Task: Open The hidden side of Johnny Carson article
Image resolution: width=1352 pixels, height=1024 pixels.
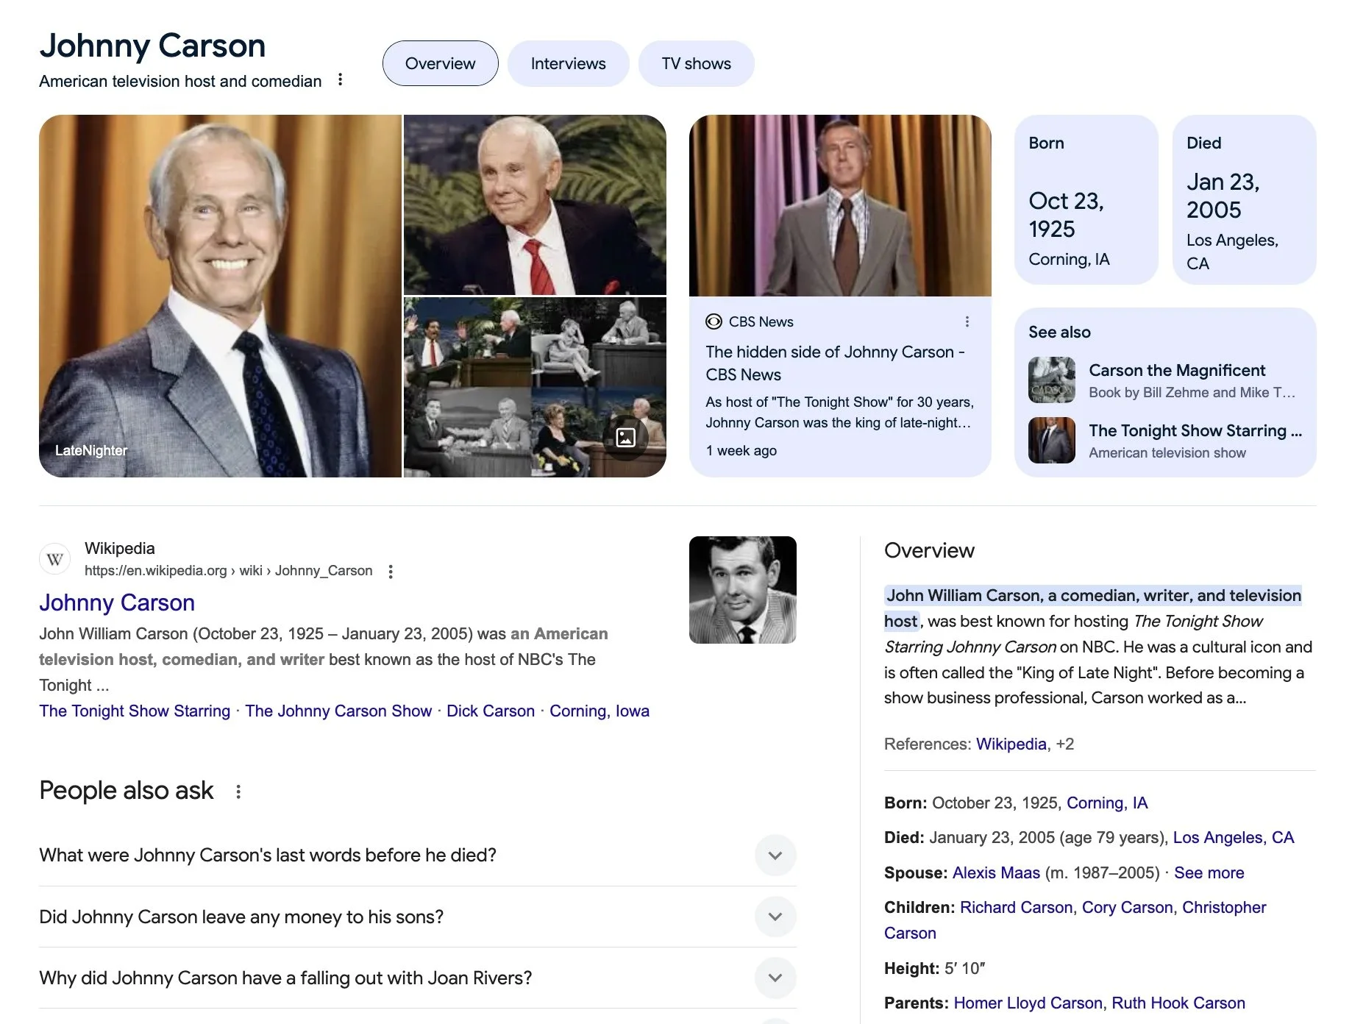Action: coord(835,363)
